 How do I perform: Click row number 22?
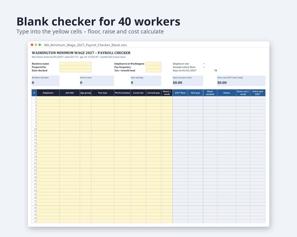click(x=34, y=170)
